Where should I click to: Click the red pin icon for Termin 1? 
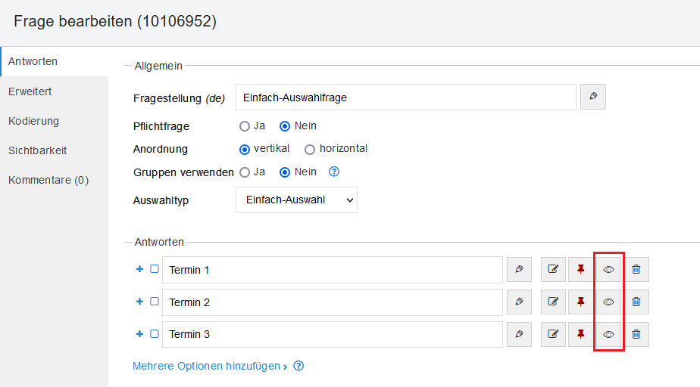coord(581,269)
